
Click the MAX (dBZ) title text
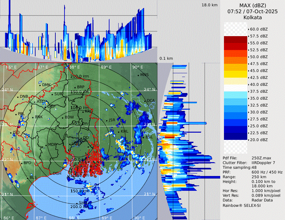(x=253, y=5)
